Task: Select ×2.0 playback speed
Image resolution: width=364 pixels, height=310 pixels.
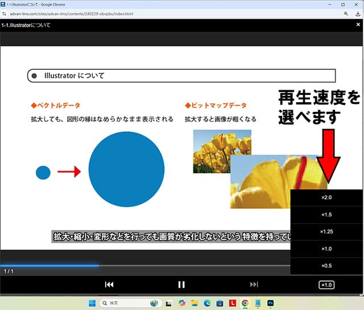Action: click(326, 198)
